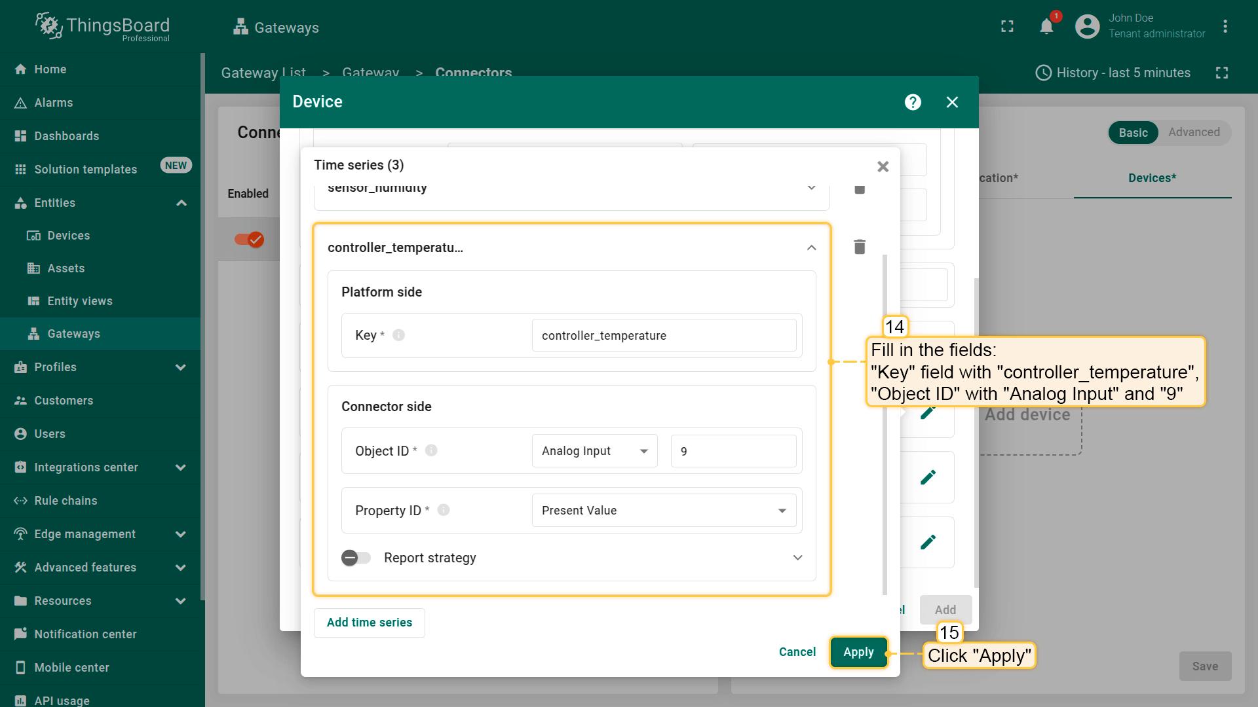1258x707 pixels.
Task: Switch to the Devices tab
Action: [x=1152, y=178]
